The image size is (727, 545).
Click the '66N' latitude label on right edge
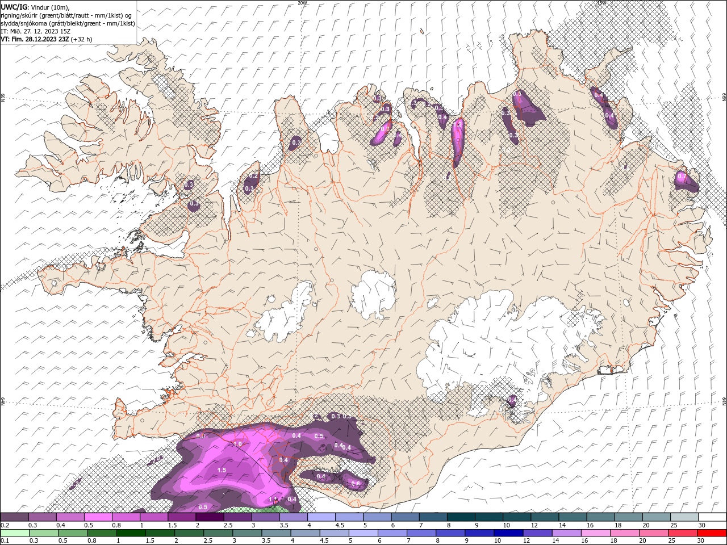[724, 98]
